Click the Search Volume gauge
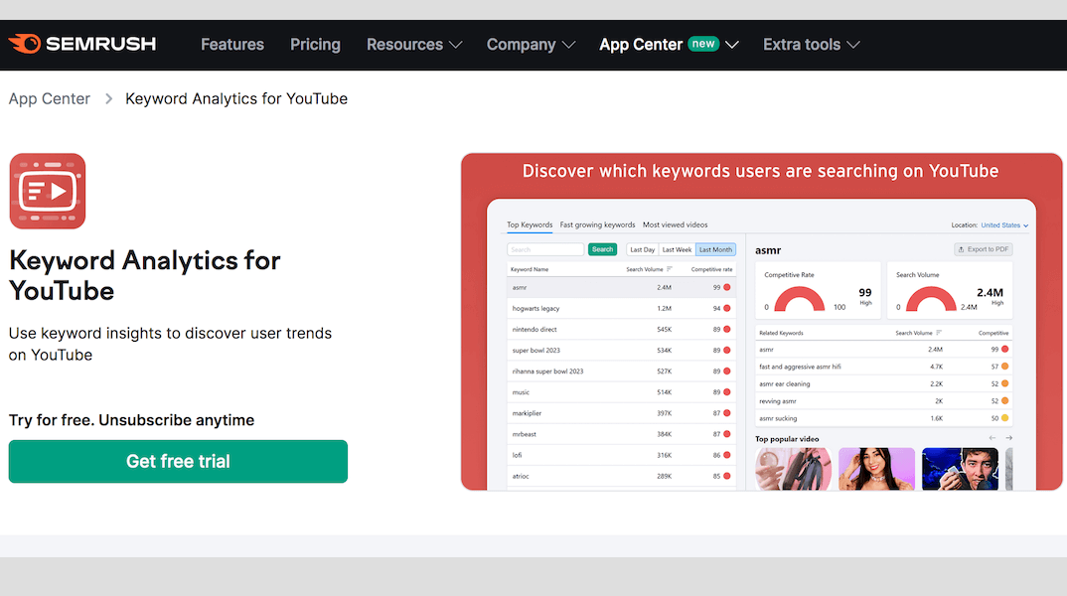 tap(931, 299)
